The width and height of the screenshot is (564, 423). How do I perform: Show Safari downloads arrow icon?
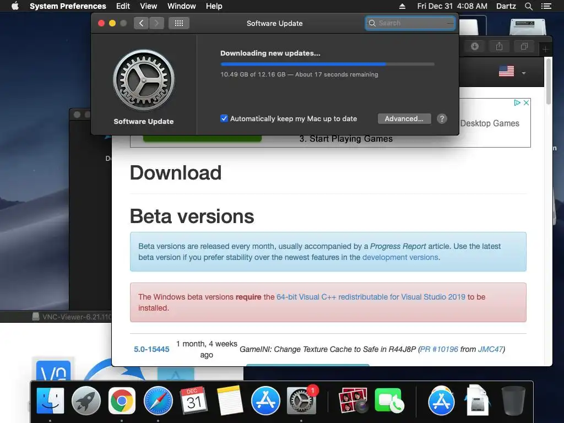[x=475, y=46]
